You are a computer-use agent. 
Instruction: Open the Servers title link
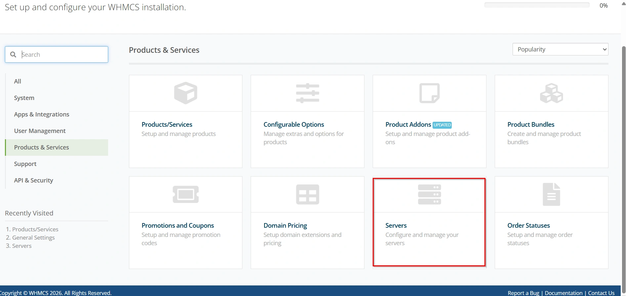tap(396, 225)
